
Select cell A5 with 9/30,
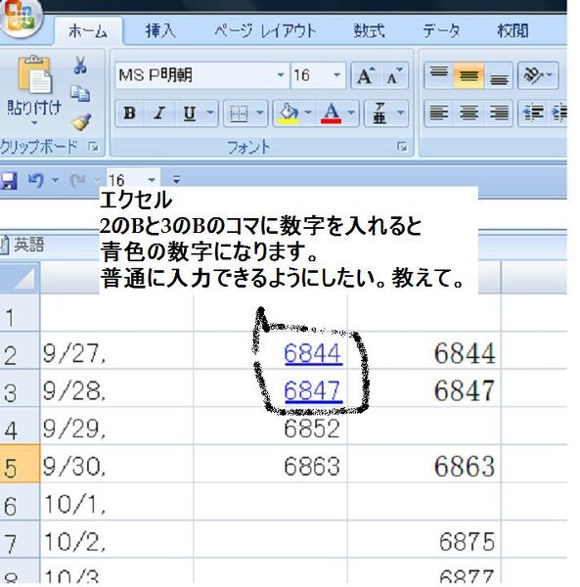tap(116, 464)
